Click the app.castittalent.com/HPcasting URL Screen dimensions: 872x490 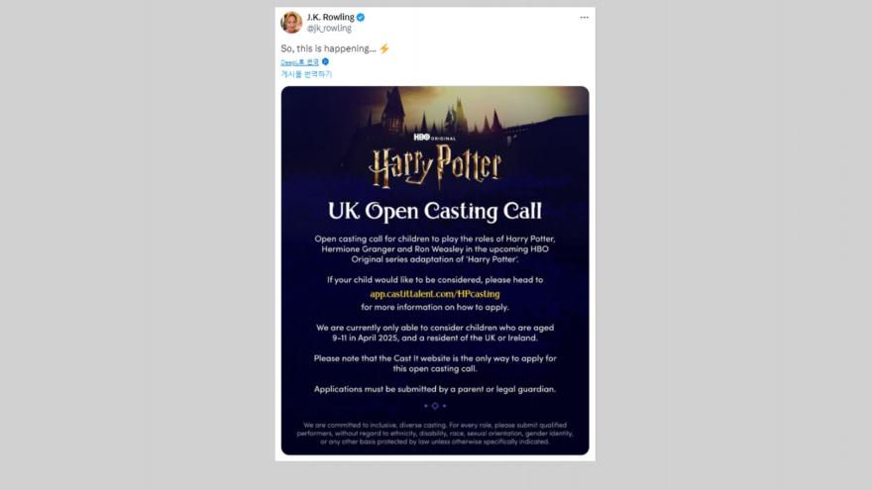(x=435, y=294)
